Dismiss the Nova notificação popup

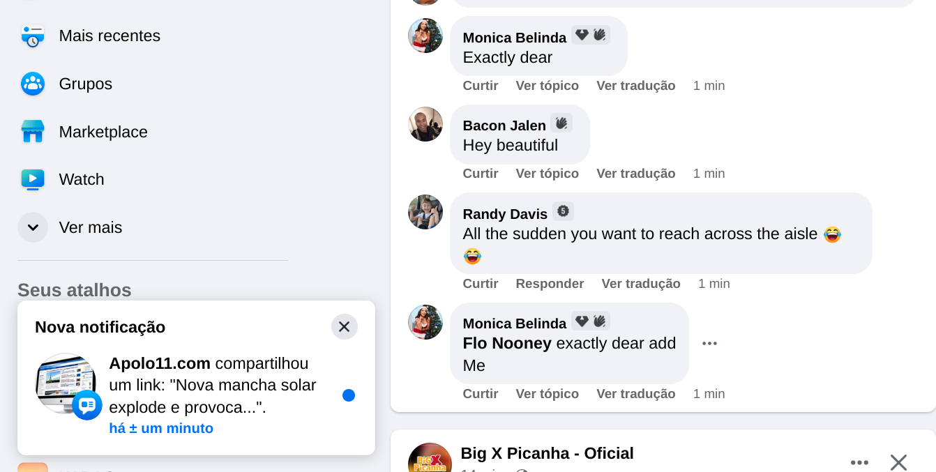point(344,326)
